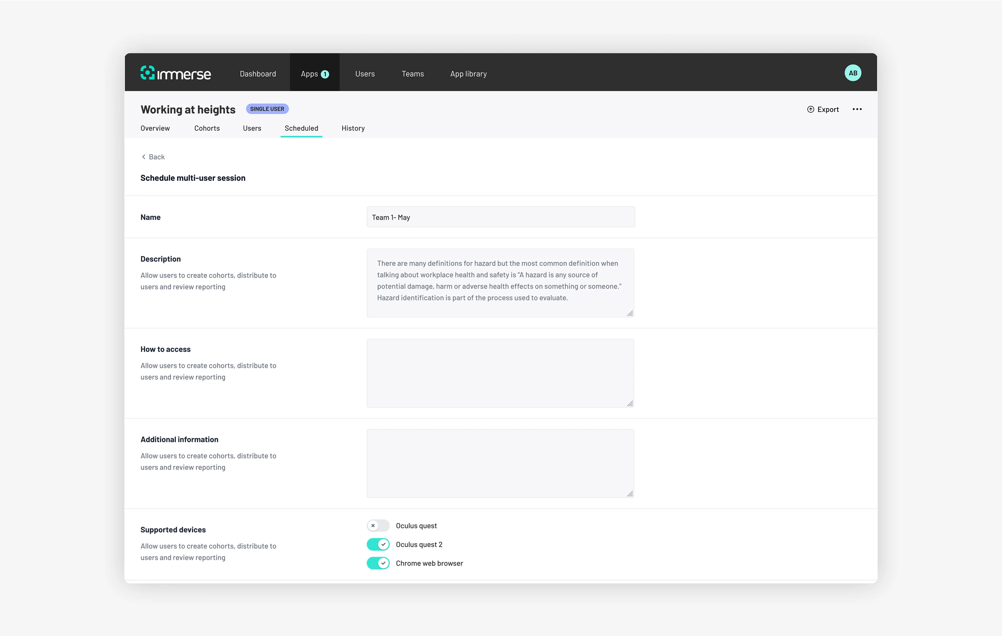Click inside the Description text area
Screen dimensions: 1002x636
coord(500,283)
